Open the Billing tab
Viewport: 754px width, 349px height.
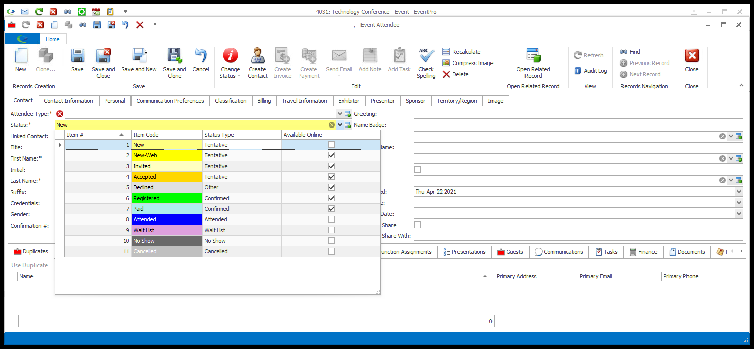tap(264, 101)
